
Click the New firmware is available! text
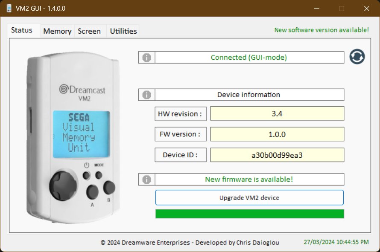point(249,180)
